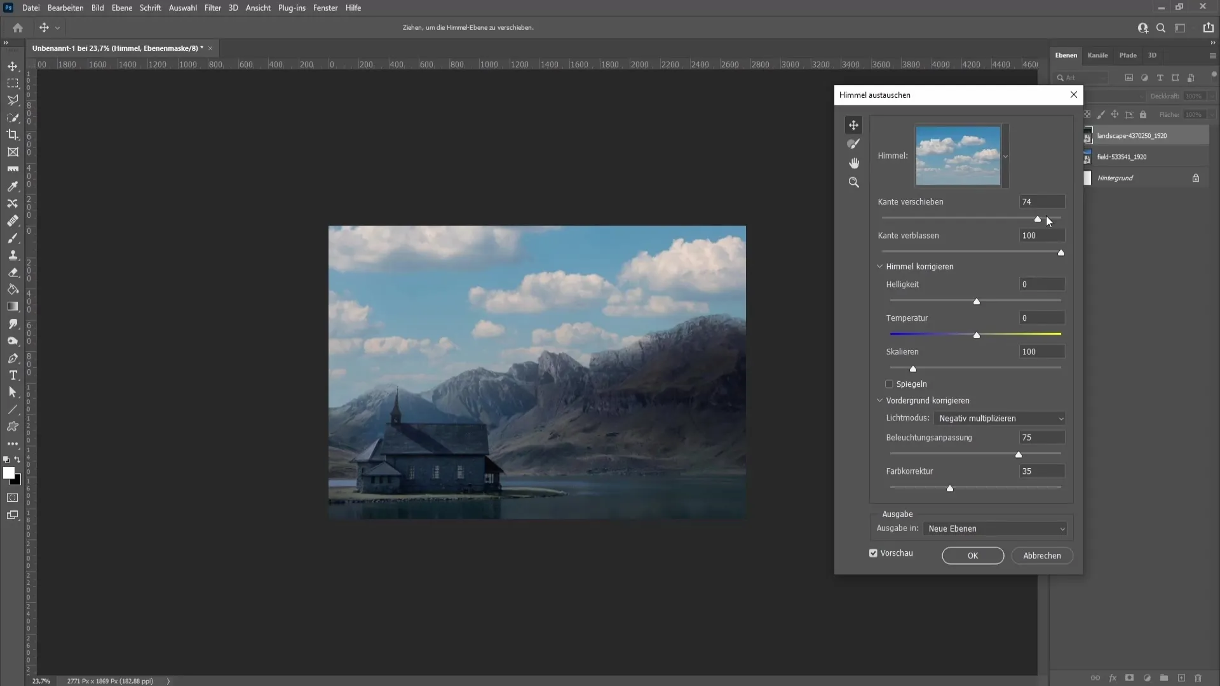
Task: Select the Hand tool in sky dialog
Action: (x=853, y=163)
